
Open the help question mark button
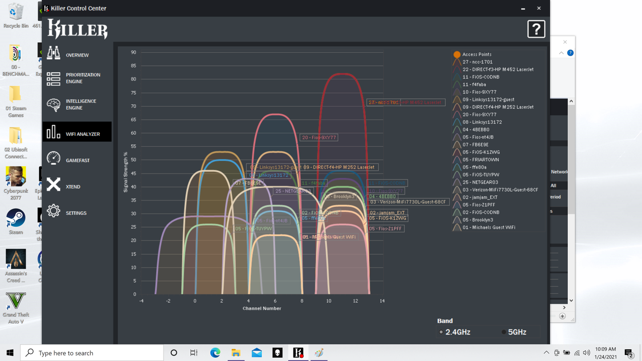[536, 29]
